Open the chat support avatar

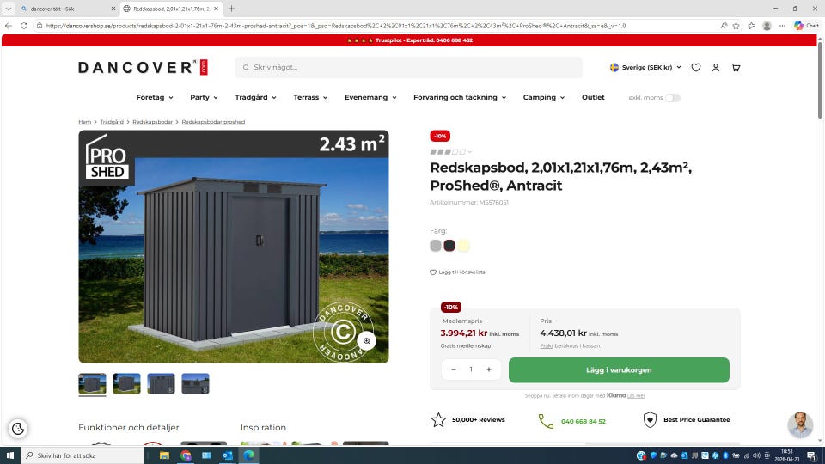800,424
